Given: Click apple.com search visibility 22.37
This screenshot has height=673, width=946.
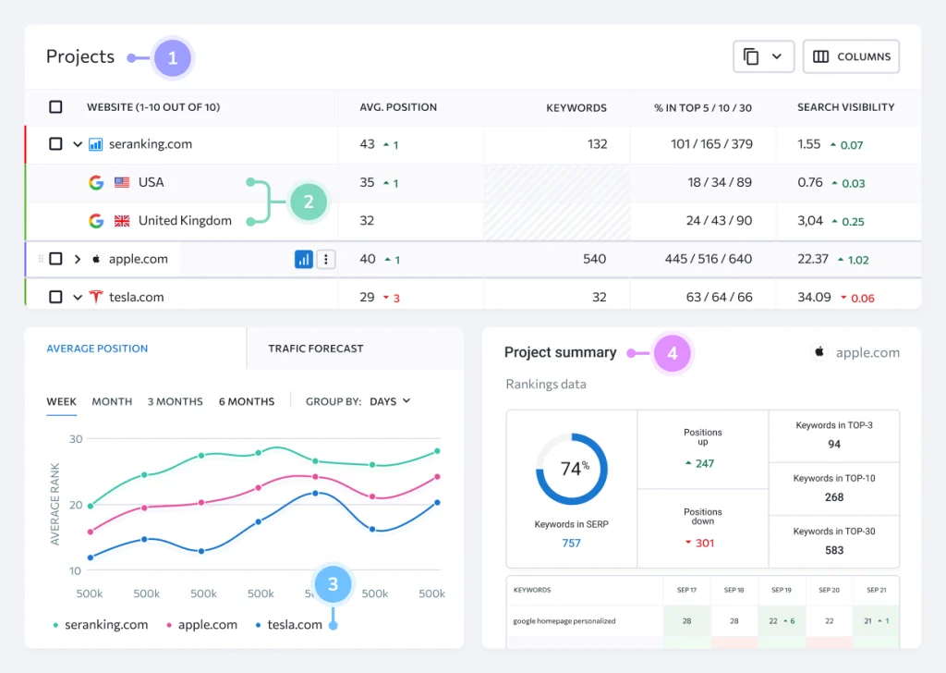Looking at the screenshot, I should tap(813, 259).
